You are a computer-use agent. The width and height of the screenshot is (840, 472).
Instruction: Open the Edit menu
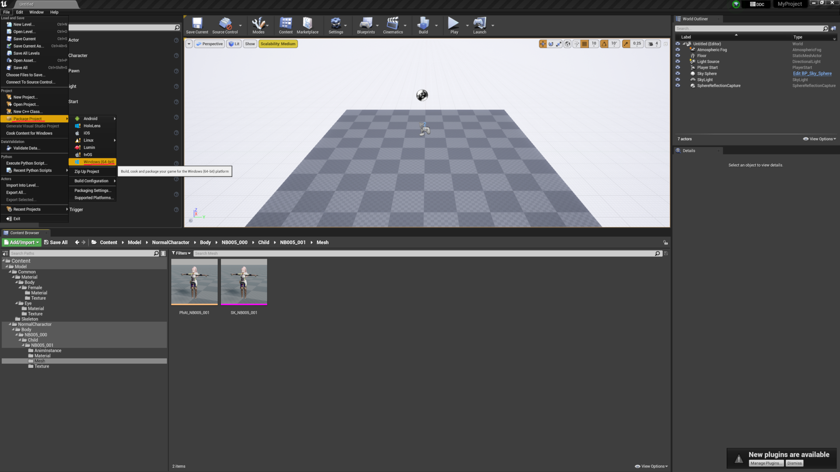(20, 12)
